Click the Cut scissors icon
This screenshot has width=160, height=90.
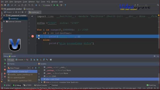click(x=19, y=5)
